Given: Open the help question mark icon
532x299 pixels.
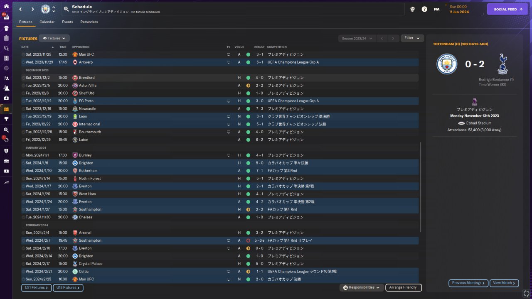Looking at the screenshot, I should pos(424,9).
